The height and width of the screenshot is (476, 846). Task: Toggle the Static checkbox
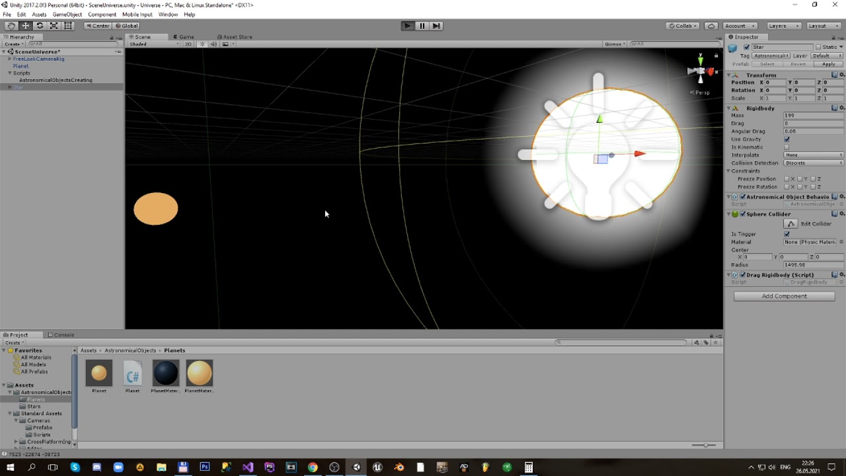[818, 47]
